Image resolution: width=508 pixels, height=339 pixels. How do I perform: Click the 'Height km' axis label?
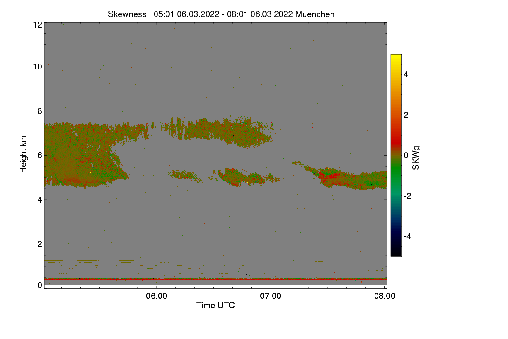point(24,154)
